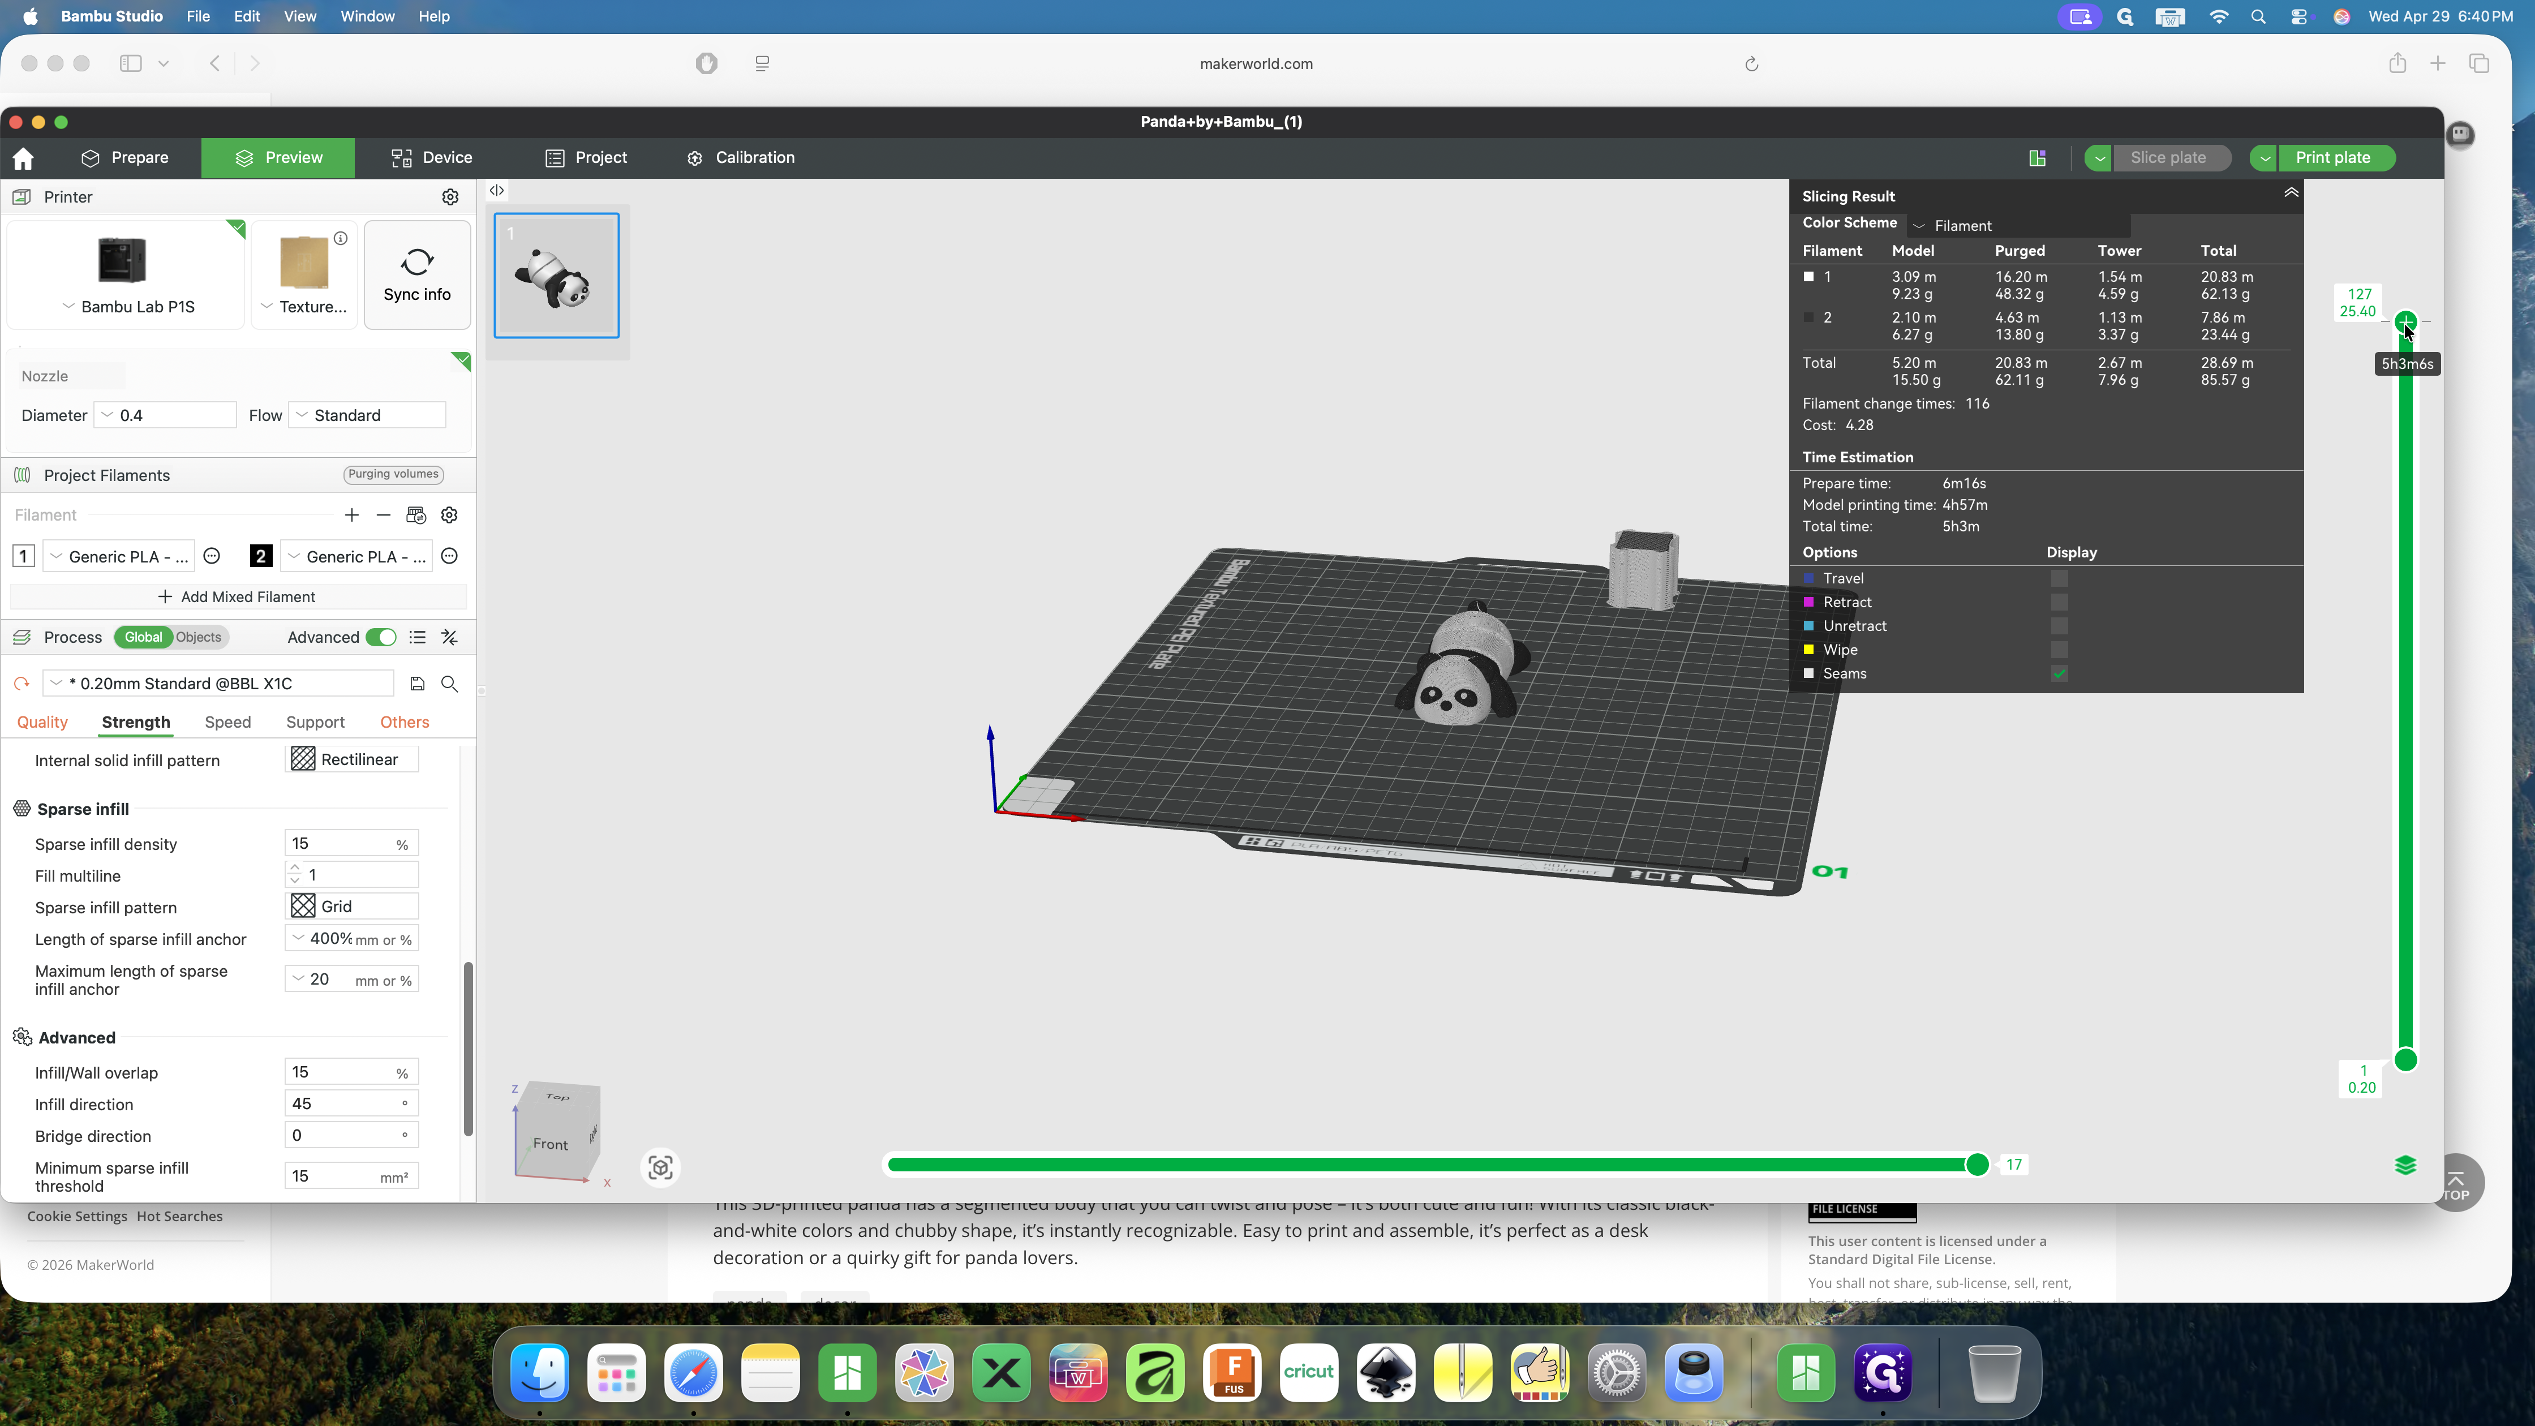Open Inkscape from the dock
This screenshot has height=1426, width=2535.
[x=1386, y=1373]
